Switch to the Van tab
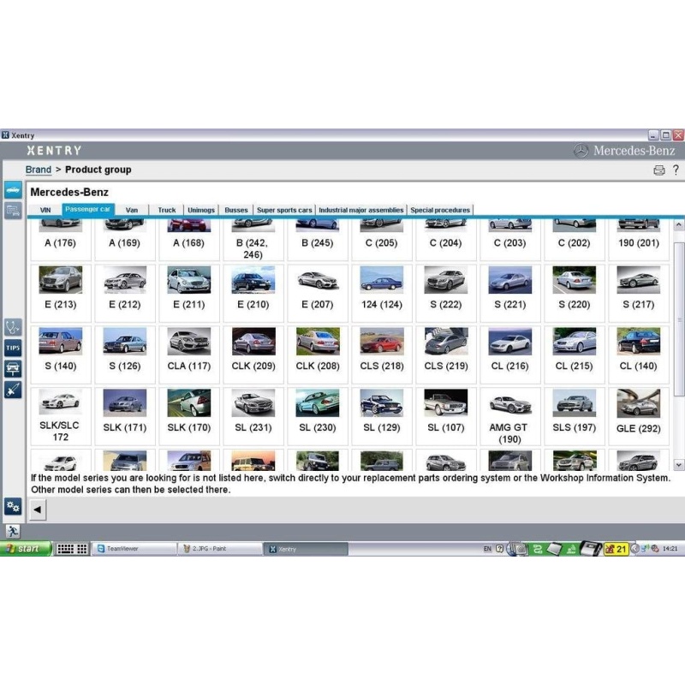Image resolution: width=685 pixels, height=685 pixels. pyautogui.click(x=132, y=210)
